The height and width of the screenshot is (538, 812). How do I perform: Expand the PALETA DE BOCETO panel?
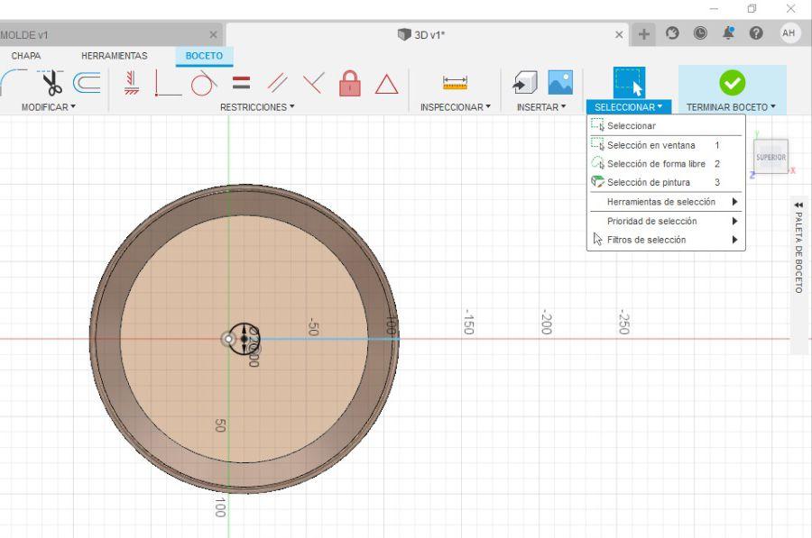(798, 247)
